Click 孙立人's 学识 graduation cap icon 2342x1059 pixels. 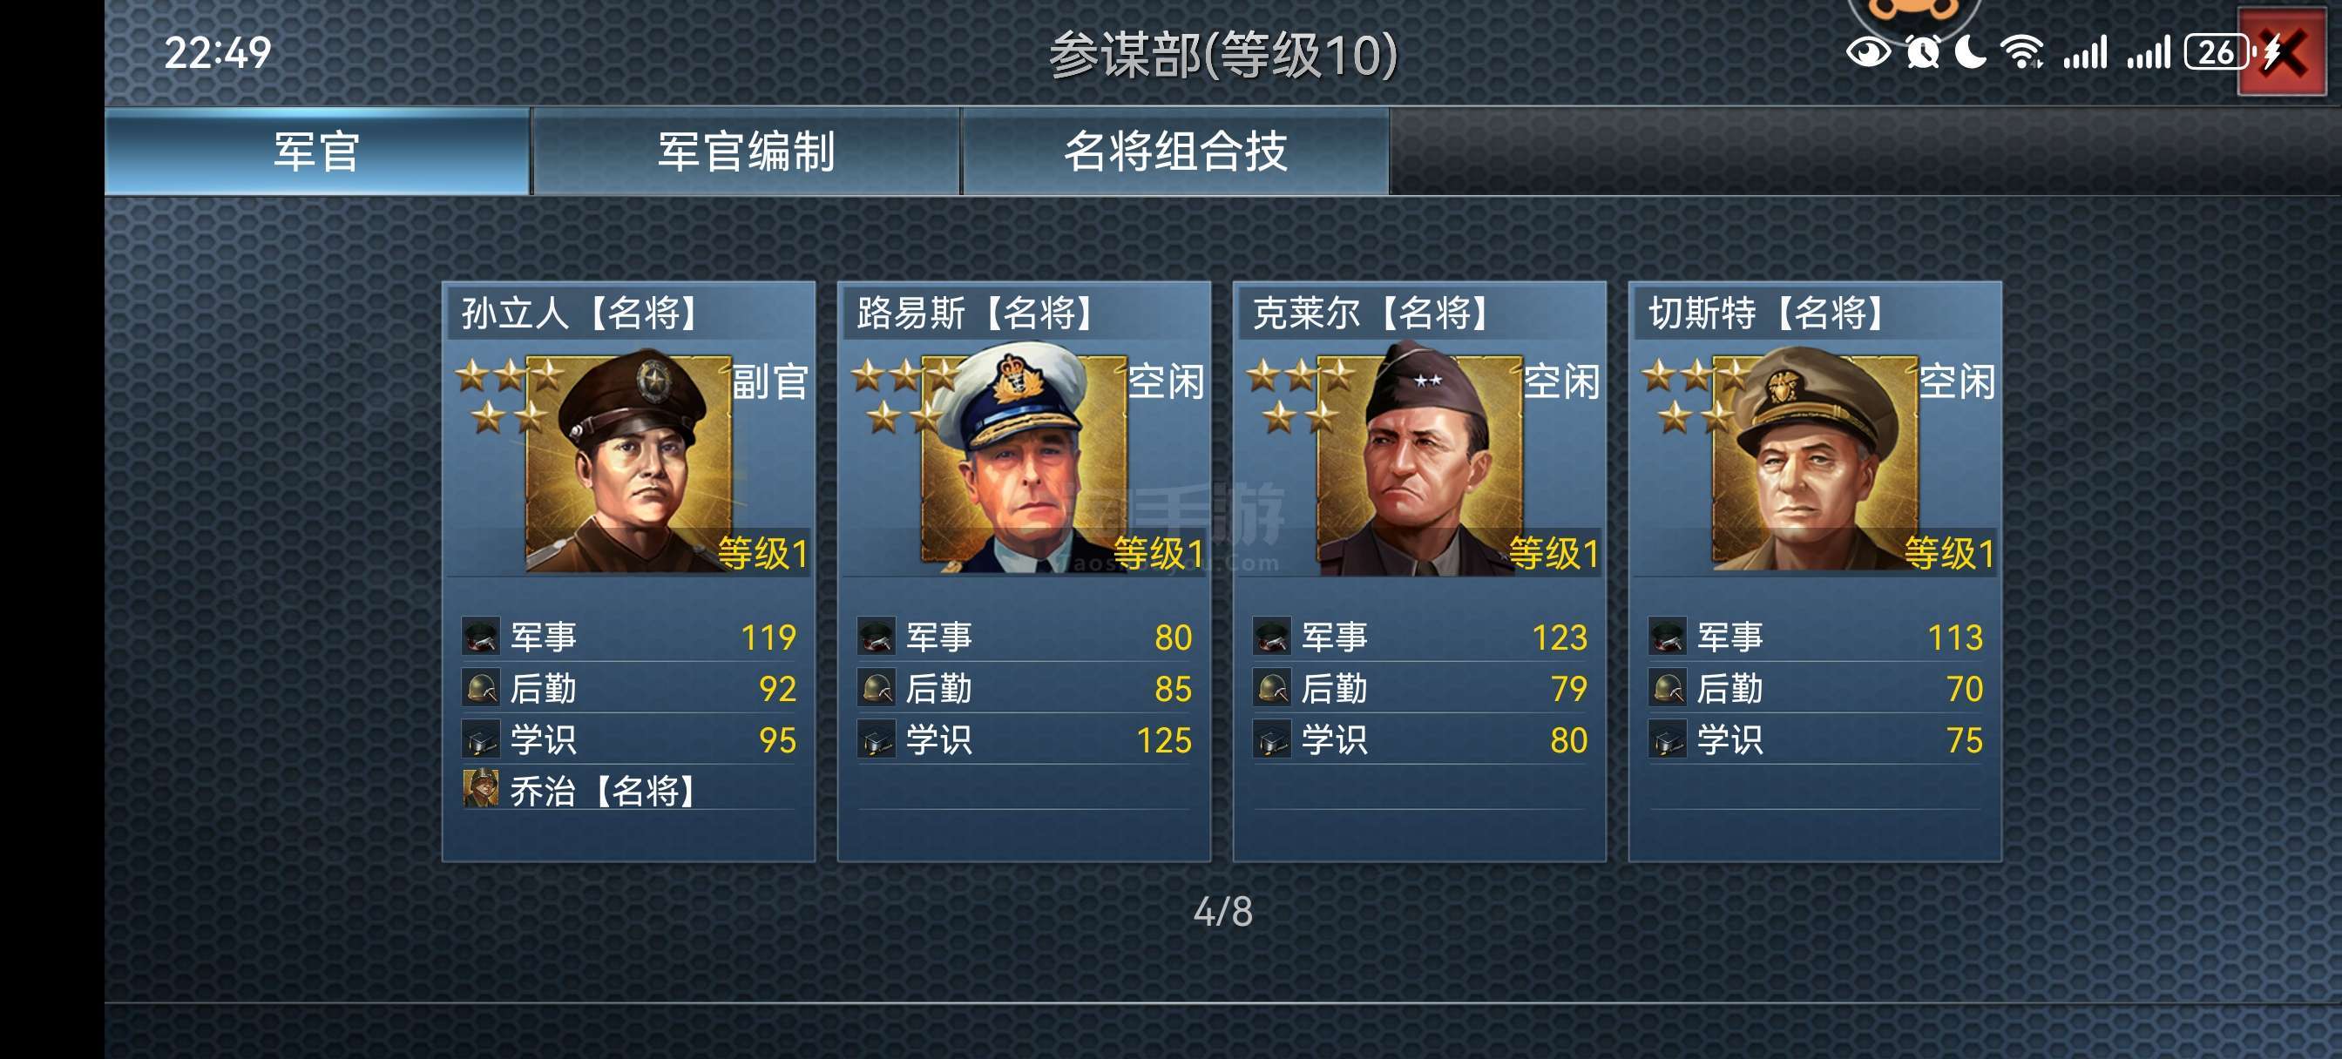point(481,740)
